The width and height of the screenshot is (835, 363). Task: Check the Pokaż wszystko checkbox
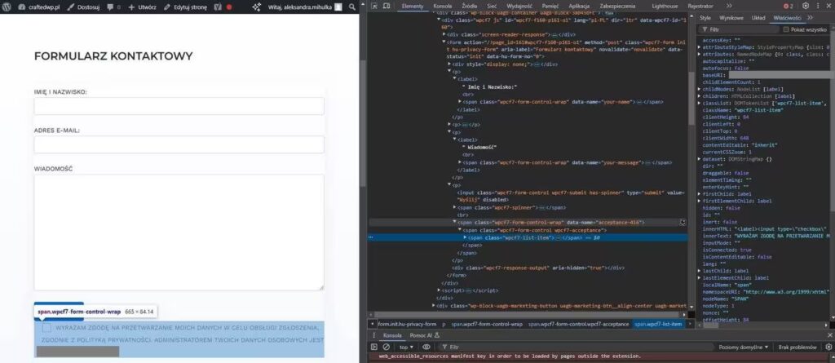(x=786, y=30)
